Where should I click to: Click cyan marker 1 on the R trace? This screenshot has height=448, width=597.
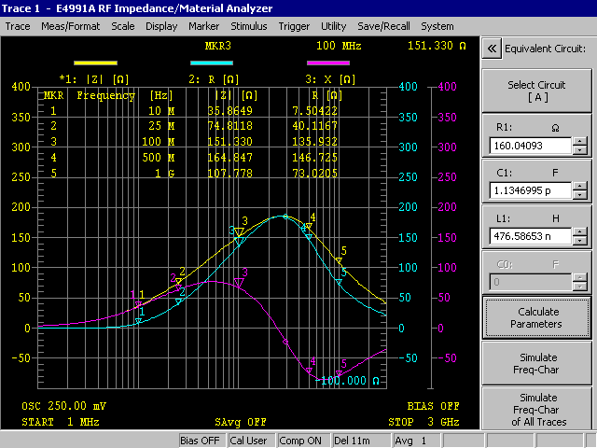(x=139, y=321)
